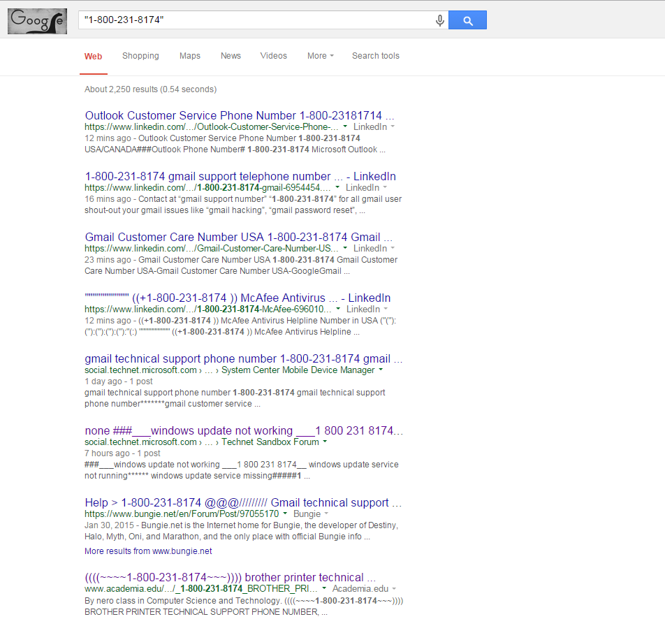Open the Gmail Customer Care Number USA result
665x626 pixels.
point(239,237)
